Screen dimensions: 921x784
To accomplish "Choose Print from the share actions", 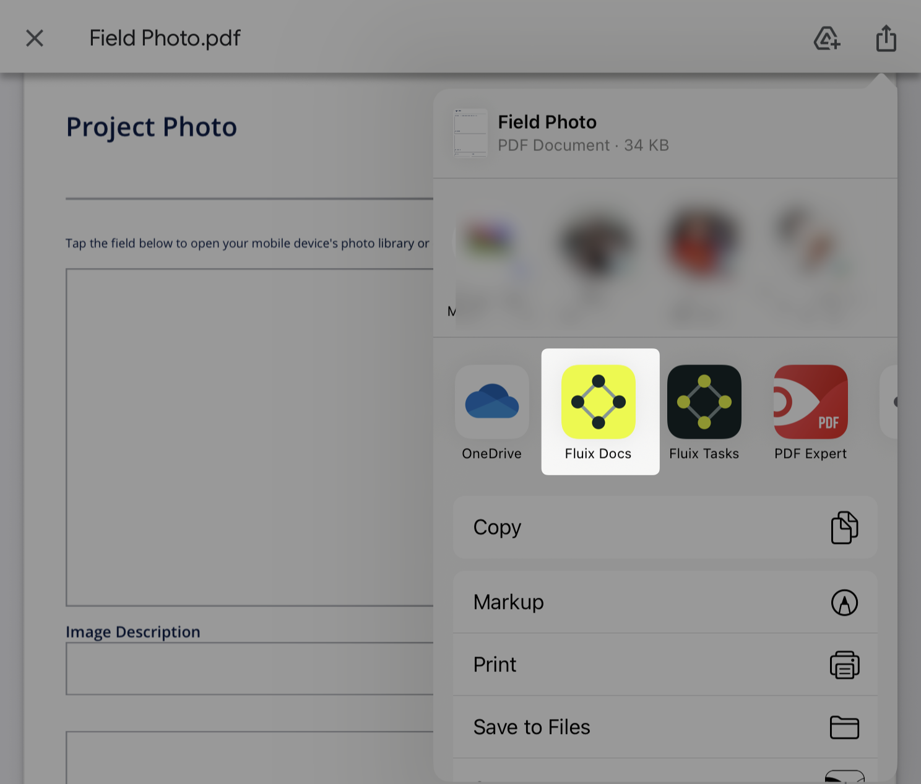I will click(665, 665).
